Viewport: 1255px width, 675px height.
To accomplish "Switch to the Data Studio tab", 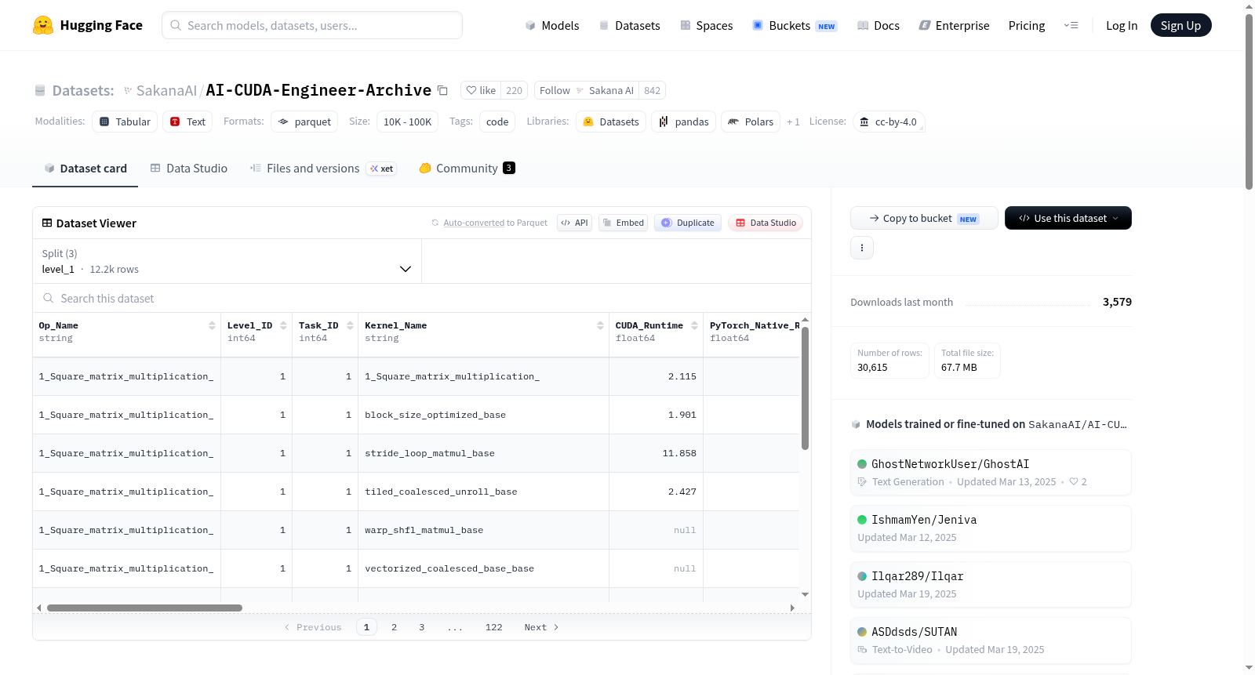I will point(189,168).
